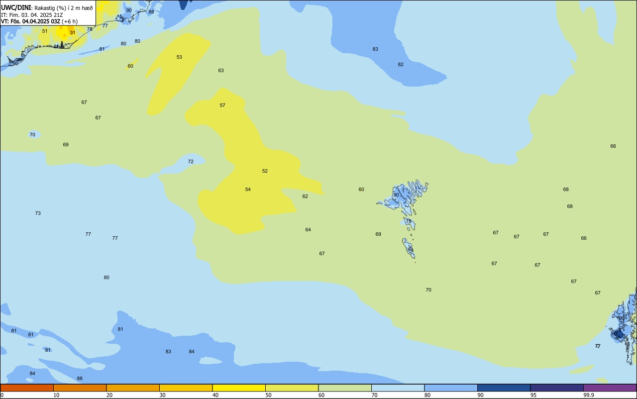This screenshot has height=399, width=637.
Task: Pick the 80–90 medium blue legend swatch
Action: click(x=451, y=388)
